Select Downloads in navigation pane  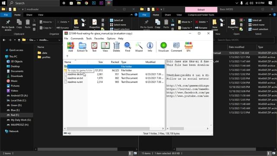(x=15, y=76)
